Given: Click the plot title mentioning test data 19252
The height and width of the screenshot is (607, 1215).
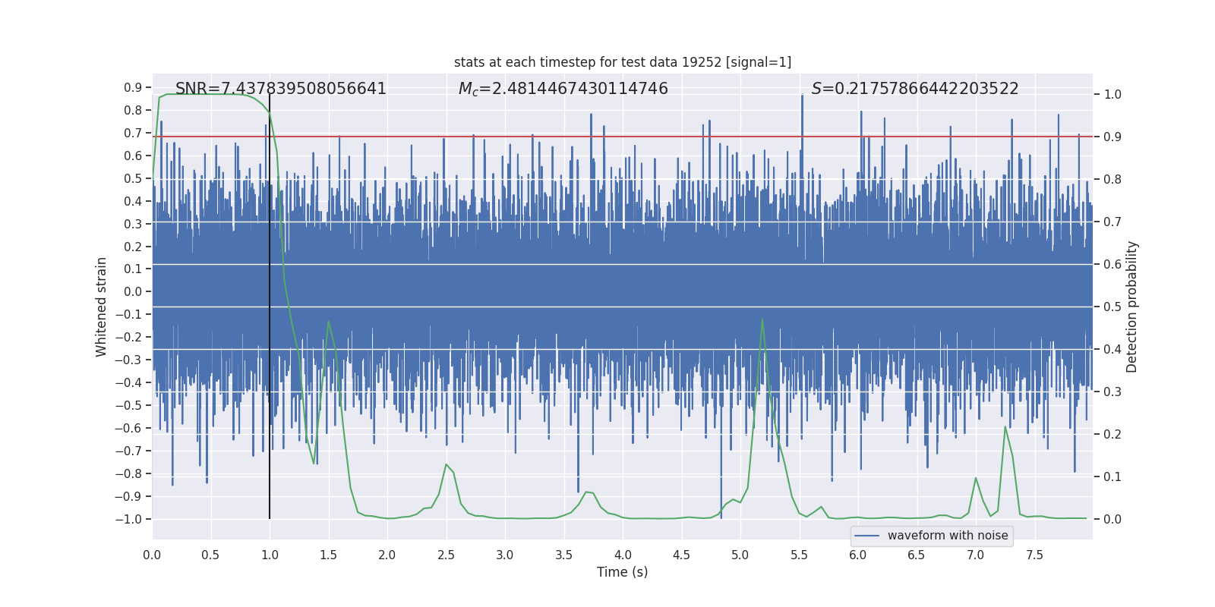Looking at the screenshot, I should pyautogui.click(x=623, y=62).
